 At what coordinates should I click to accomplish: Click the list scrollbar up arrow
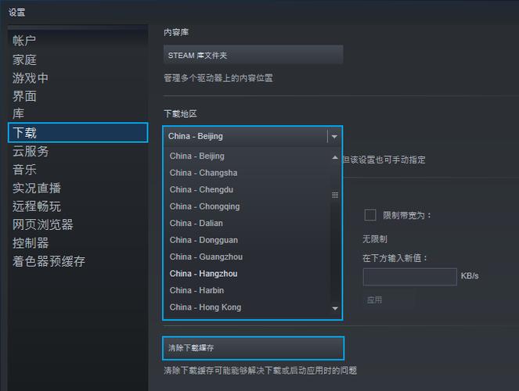coord(335,157)
